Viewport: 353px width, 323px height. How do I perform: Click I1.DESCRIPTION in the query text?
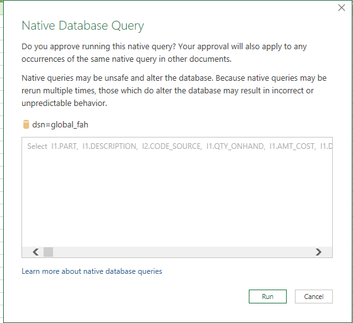110,146
